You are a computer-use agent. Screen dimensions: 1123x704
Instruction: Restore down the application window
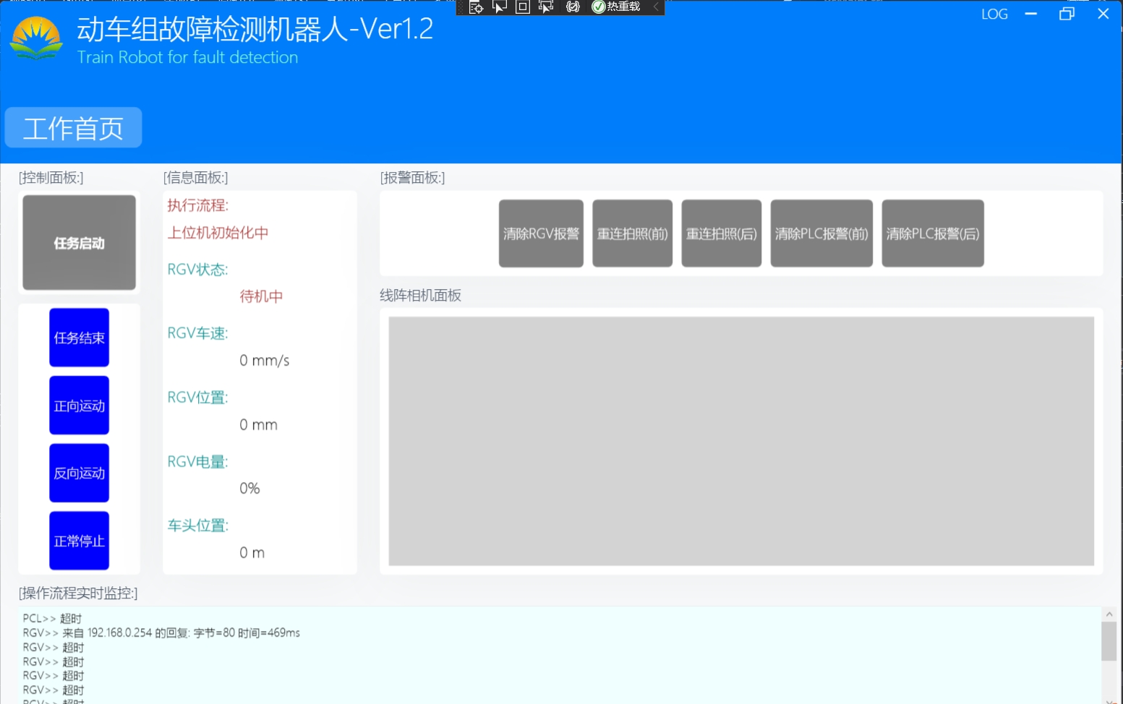1067,14
